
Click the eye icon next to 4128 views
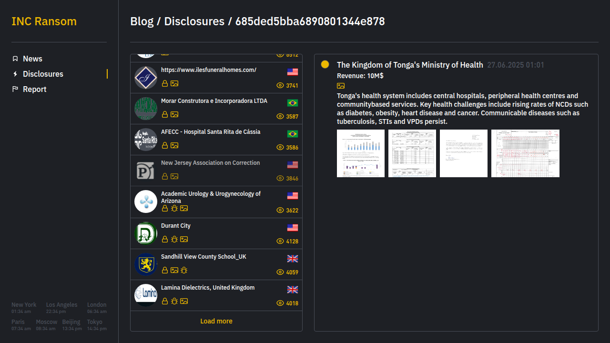[280, 242]
